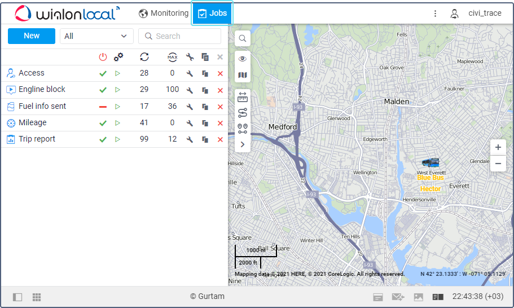Delete the Fuel info sent job

click(220, 107)
